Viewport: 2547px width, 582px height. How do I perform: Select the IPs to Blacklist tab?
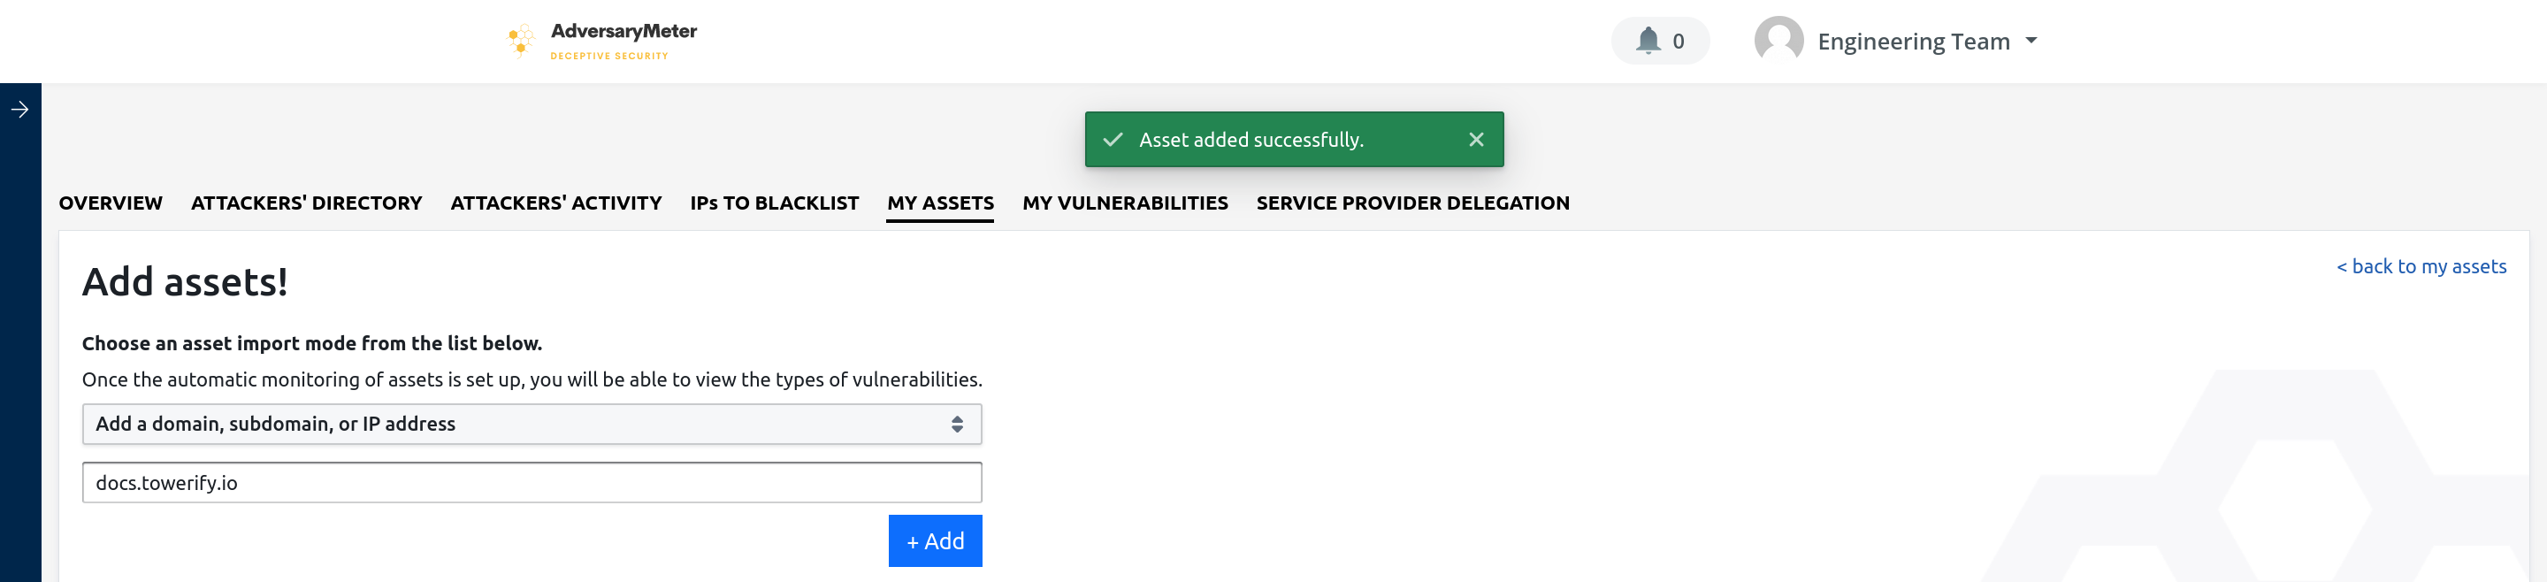tap(774, 203)
